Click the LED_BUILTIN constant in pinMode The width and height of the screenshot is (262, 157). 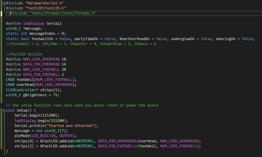43,136
